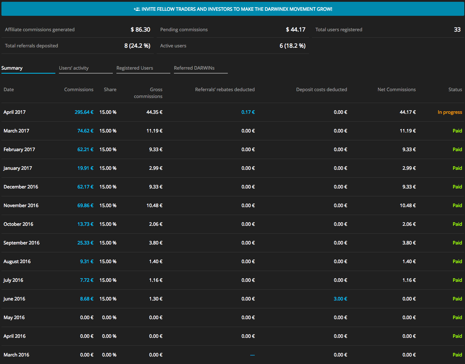Click October 2016 commissions 13.73 €

click(x=85, y=224)
